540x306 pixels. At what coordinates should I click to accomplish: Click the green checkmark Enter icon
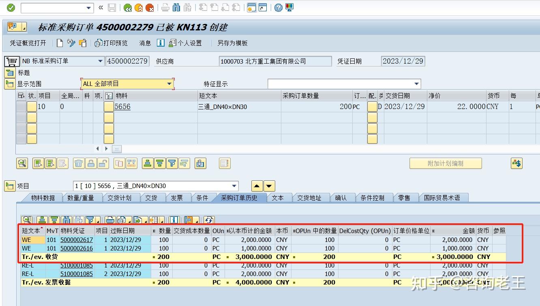[x=11, y=8]
